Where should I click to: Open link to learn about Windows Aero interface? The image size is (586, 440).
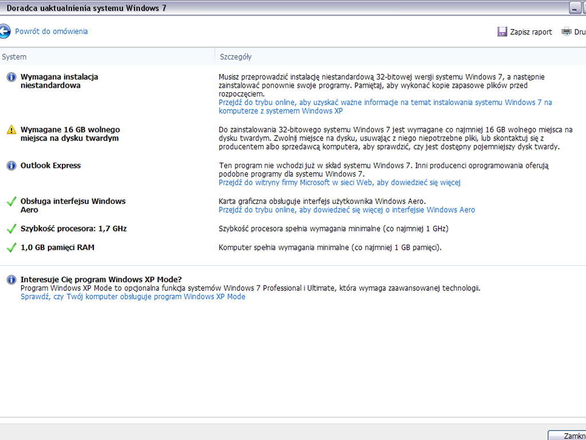[x=346, y=210]
